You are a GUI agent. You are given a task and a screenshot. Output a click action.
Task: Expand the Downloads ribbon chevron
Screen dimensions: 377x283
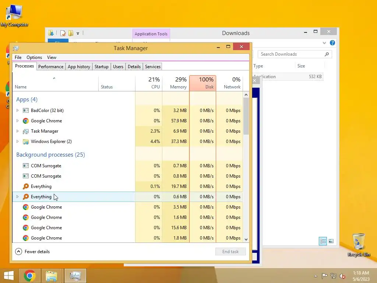[x=324, y=43]
